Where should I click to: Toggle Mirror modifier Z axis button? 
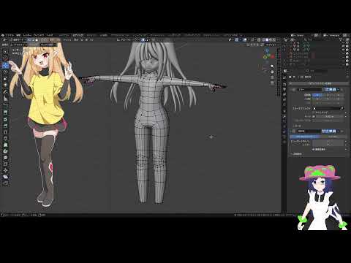coord(339,95)
